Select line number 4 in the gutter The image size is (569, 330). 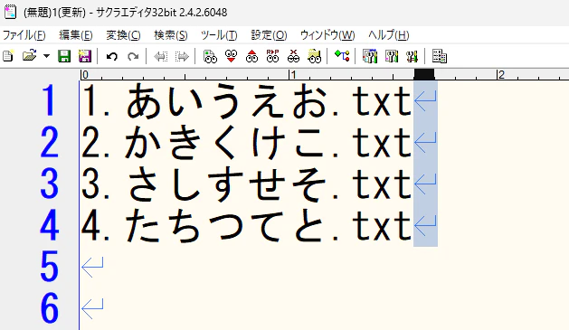pyautogui.click(x=49, y=225)
